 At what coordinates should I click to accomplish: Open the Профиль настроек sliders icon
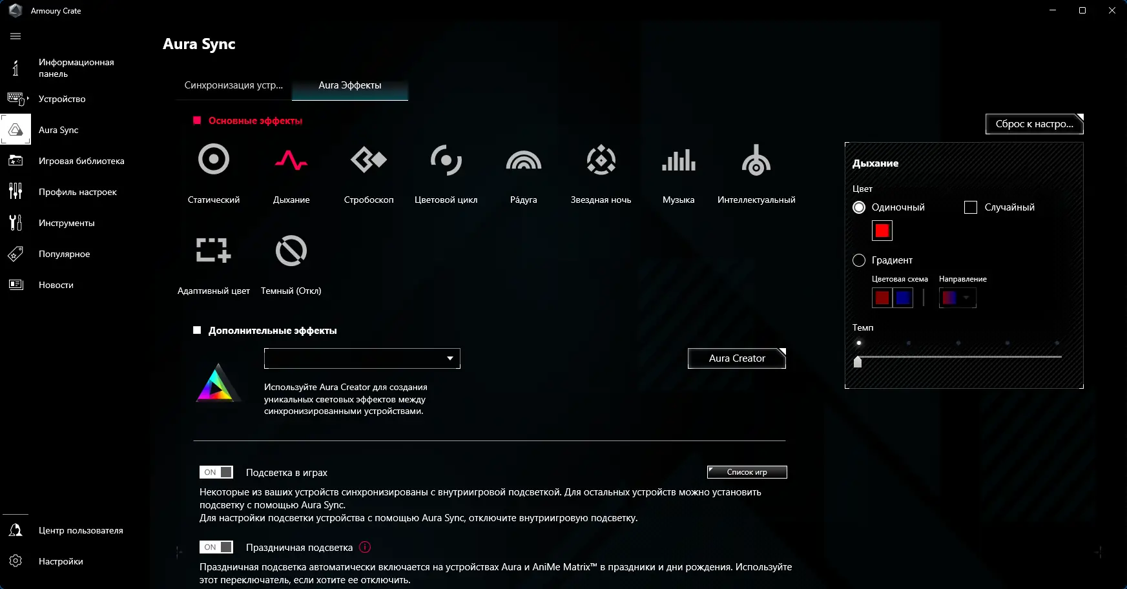click(16, 192)
